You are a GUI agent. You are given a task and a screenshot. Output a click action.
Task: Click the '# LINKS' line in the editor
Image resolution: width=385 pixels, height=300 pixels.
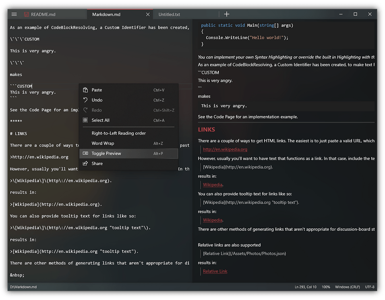click(19, 134)
